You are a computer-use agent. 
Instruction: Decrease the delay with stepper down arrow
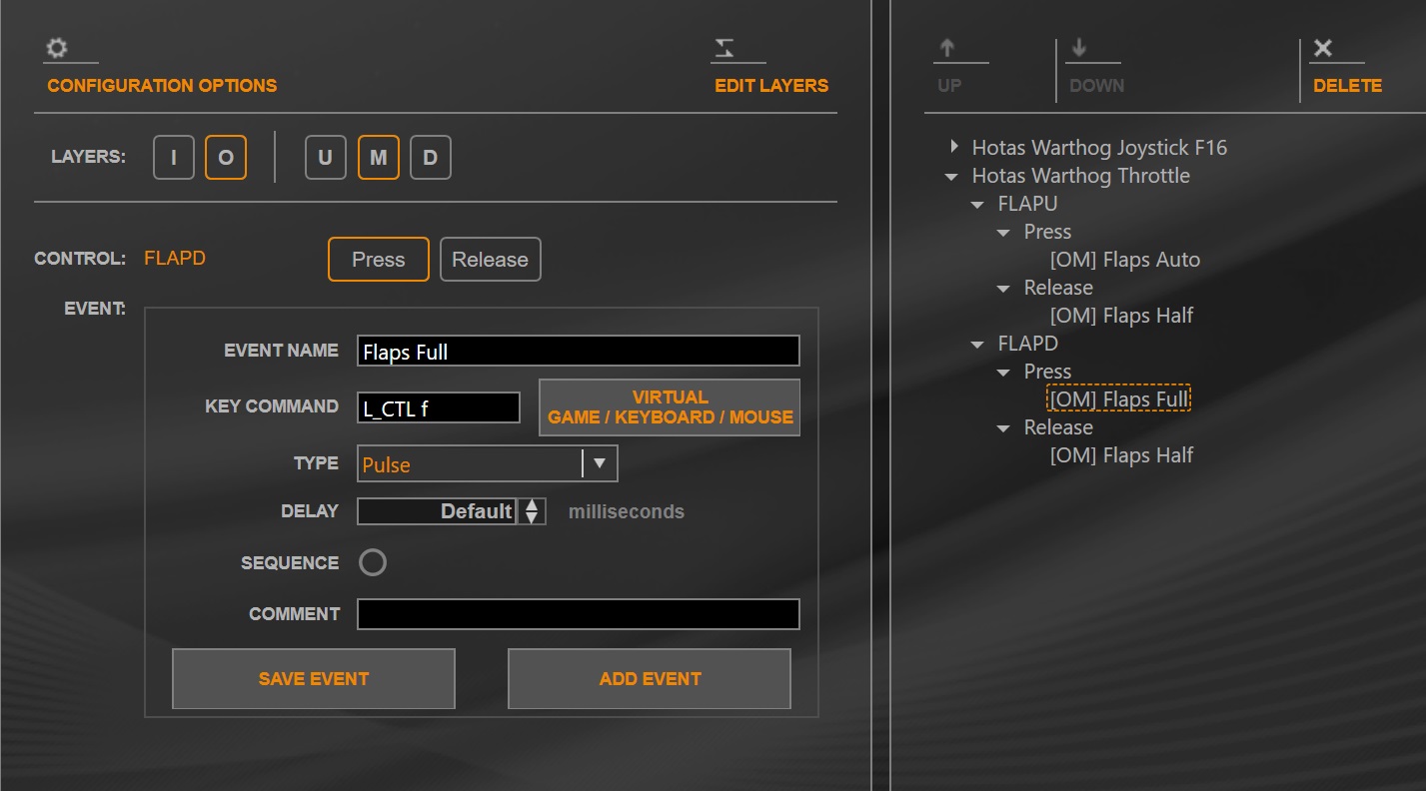(532, 517)
